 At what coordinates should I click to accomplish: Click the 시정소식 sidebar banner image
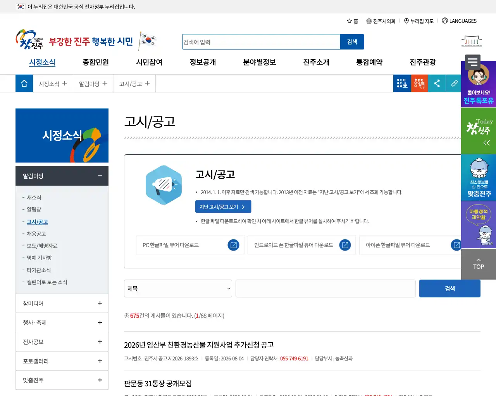click(x=62, y=135)
